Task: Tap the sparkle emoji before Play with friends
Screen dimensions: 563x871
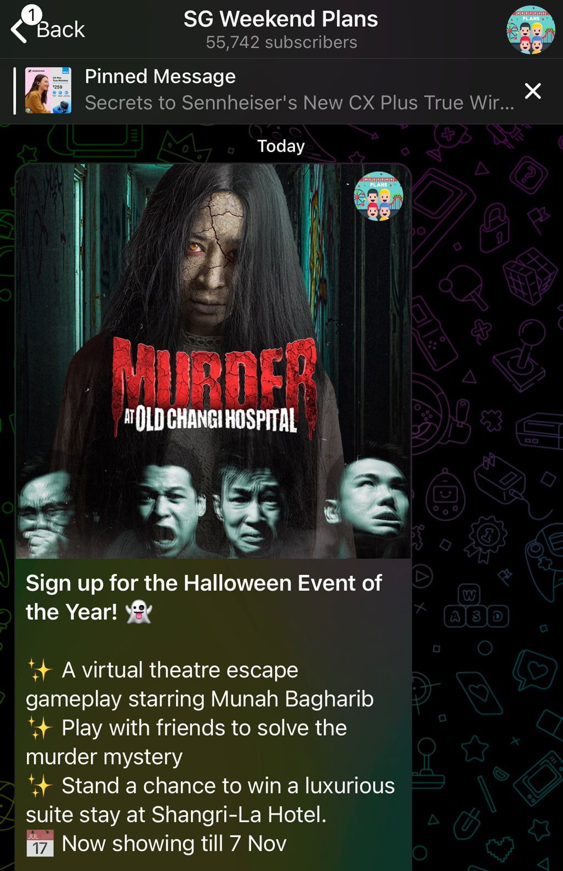Action: click(40, 728)
